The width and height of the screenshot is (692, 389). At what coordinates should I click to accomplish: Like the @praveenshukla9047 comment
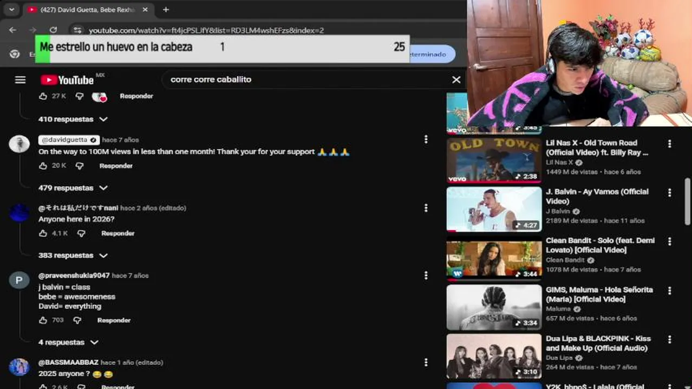(43, 320)
